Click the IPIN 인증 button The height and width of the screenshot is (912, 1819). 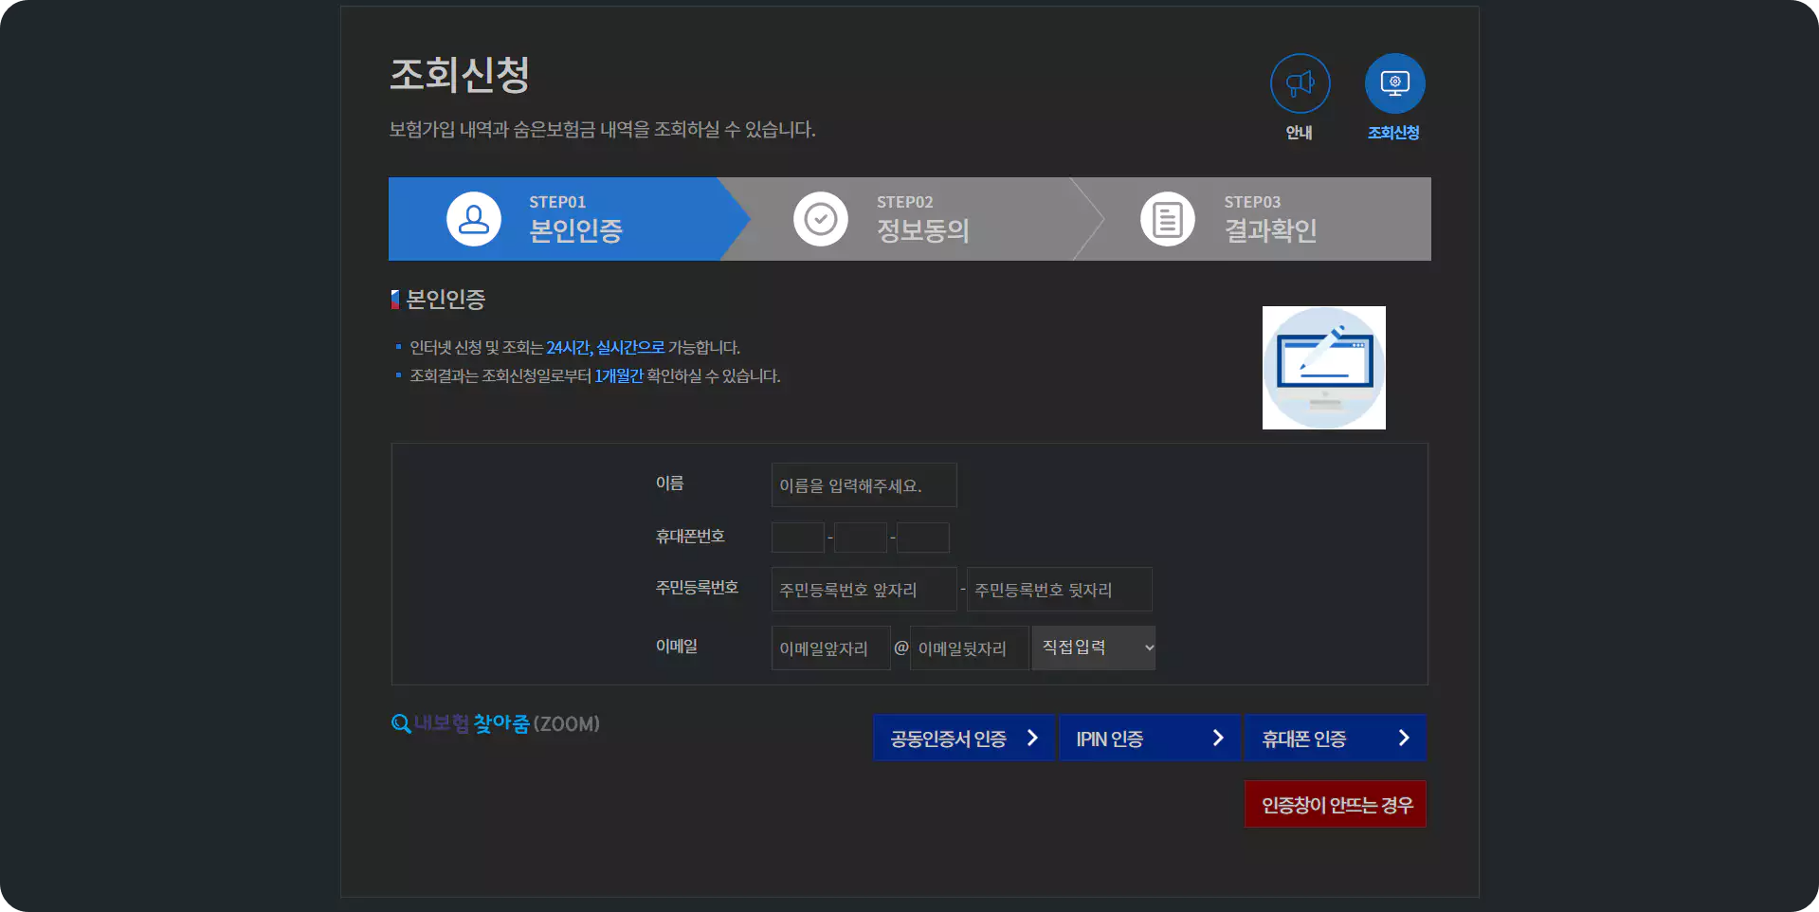[x=1149, y=738]
